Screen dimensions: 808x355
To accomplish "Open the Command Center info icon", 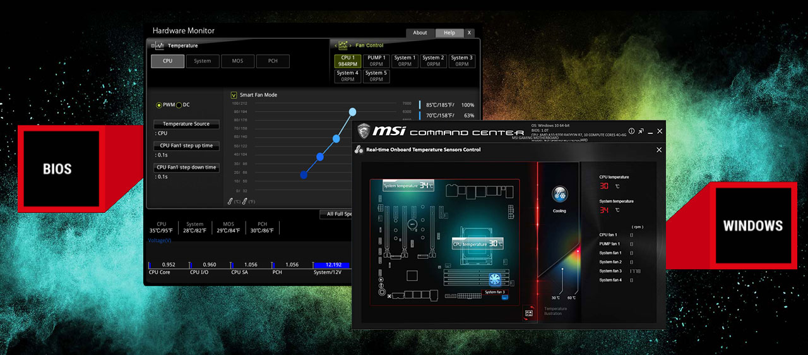I will (x=631, y=131).
